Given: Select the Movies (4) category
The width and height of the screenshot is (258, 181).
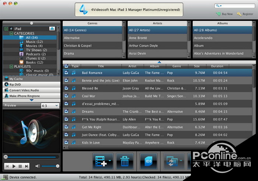Looking at the screenshot, I should pos(34,46).
